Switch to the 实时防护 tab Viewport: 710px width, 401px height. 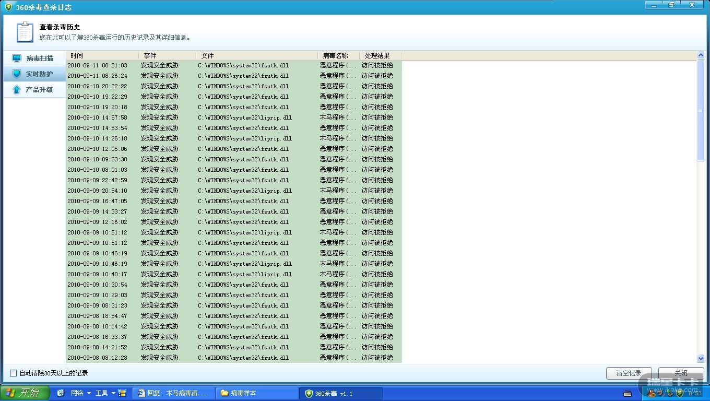coord(34,74)
